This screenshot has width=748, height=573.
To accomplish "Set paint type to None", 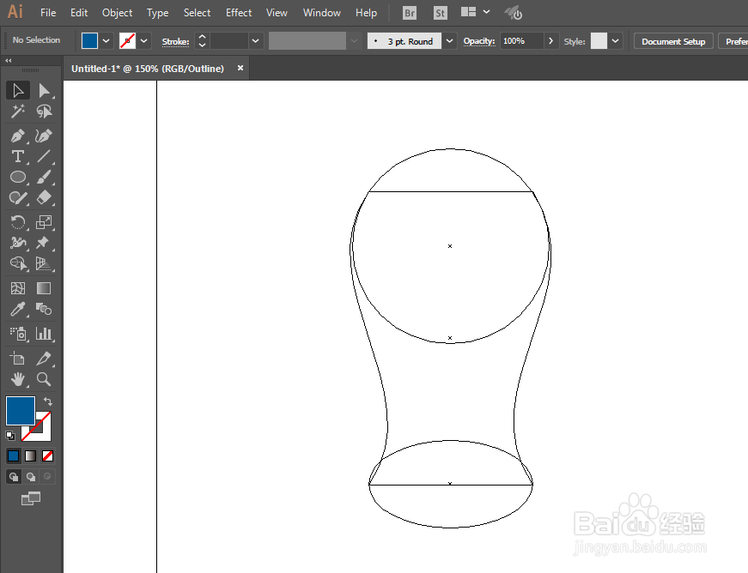I will pos(48,455).
